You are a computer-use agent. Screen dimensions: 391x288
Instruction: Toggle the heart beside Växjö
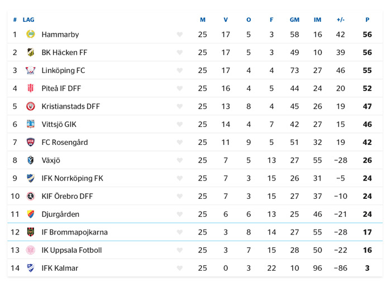click(179, 160)
